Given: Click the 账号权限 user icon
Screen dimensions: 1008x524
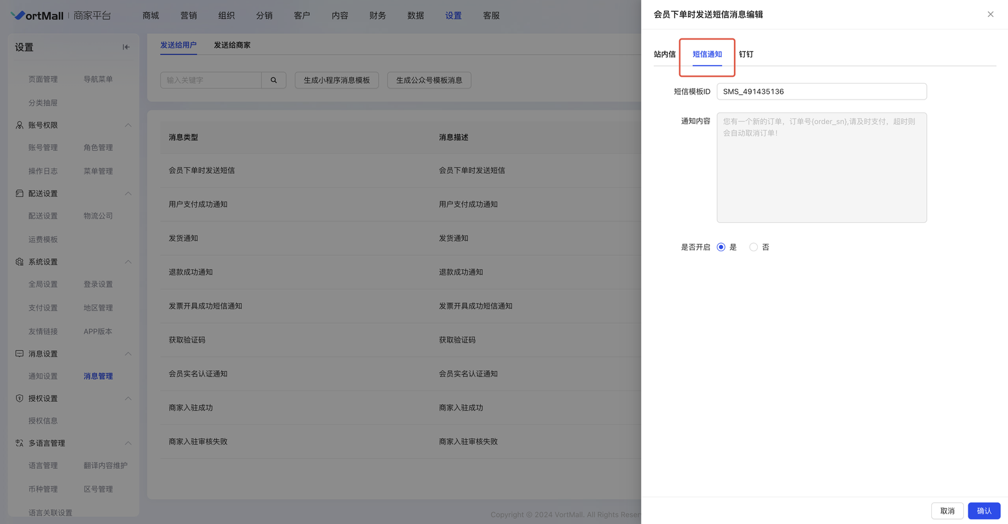Looking at the screenshot, I should tap(20, 125).
